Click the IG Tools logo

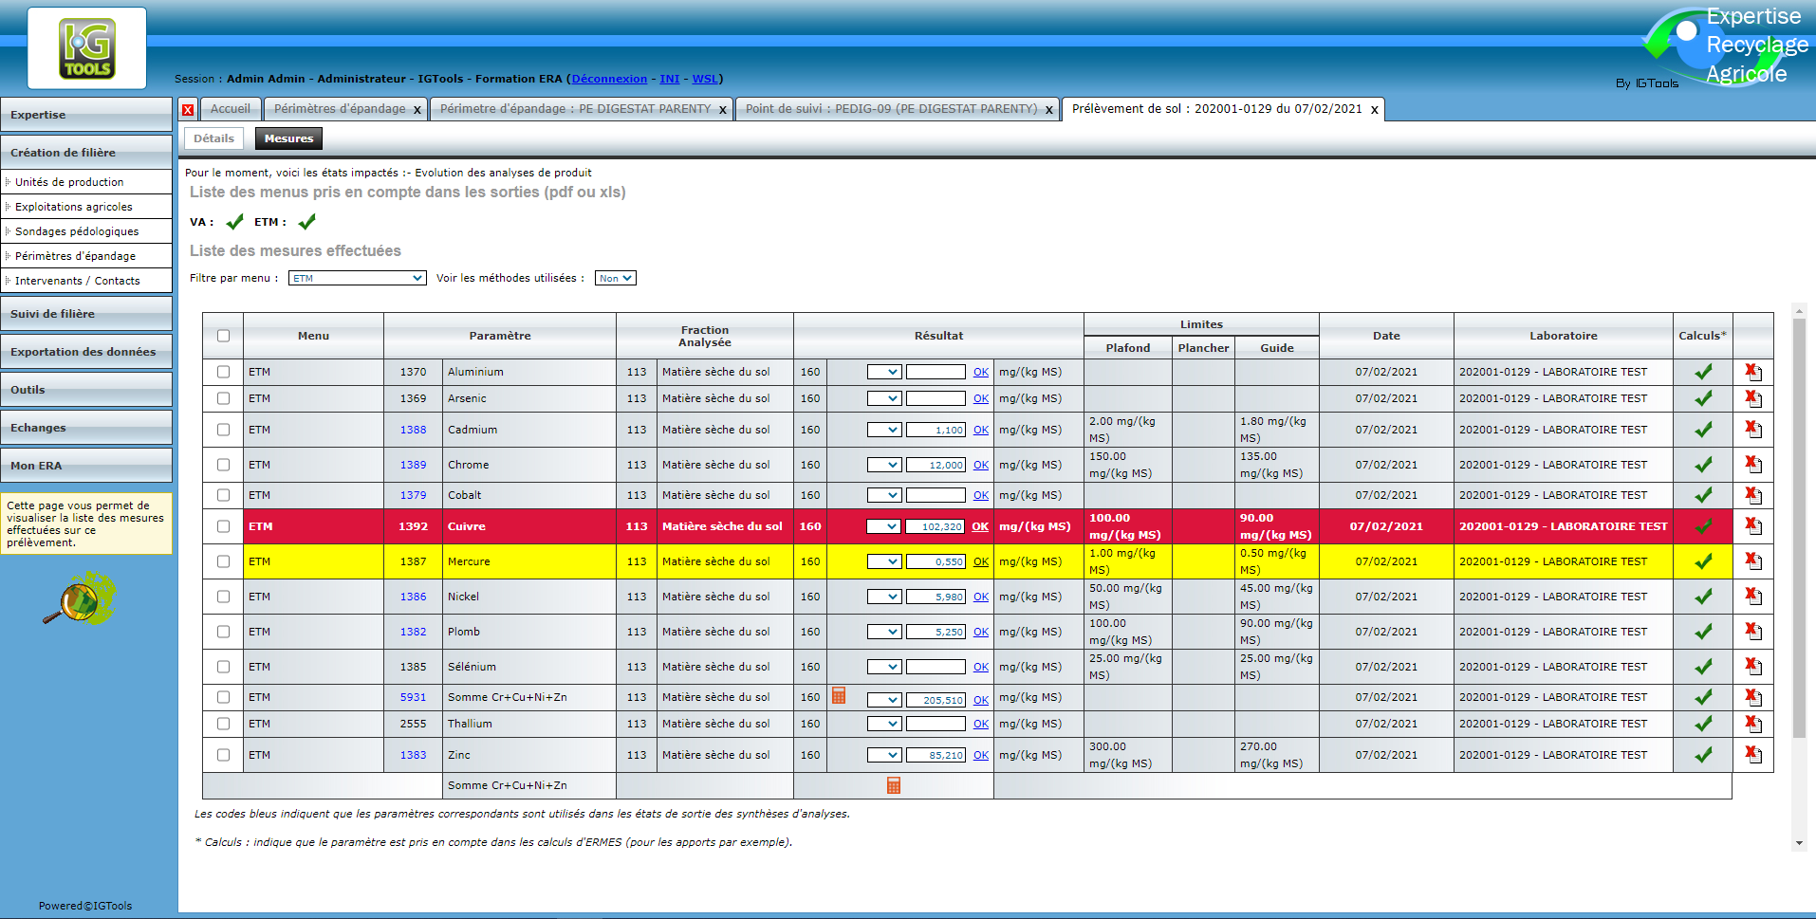(87, 48)
